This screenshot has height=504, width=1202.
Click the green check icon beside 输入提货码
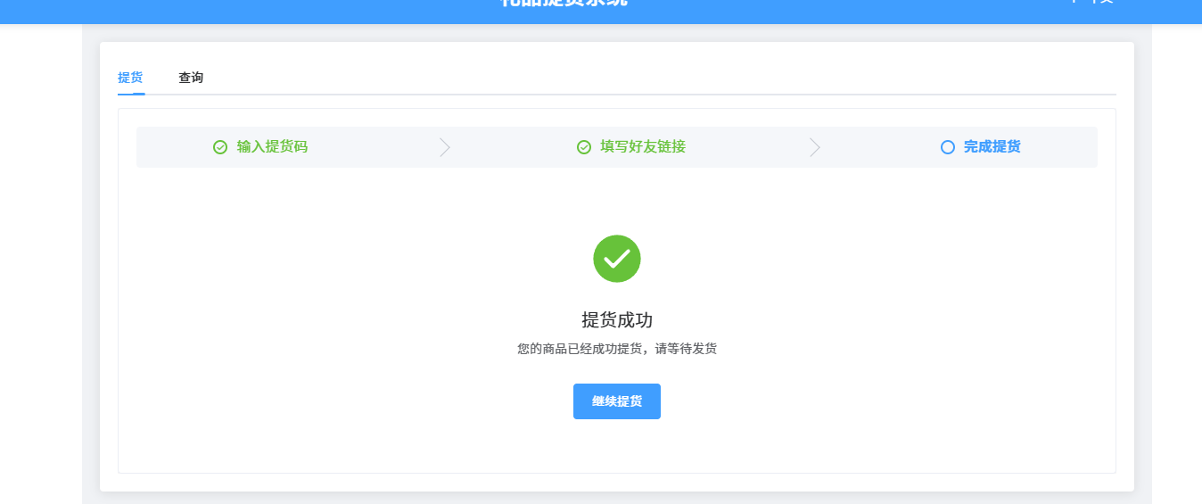tap(220, 147)
